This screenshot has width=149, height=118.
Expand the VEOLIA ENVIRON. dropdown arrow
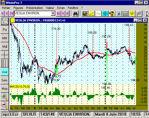point(53,13)
